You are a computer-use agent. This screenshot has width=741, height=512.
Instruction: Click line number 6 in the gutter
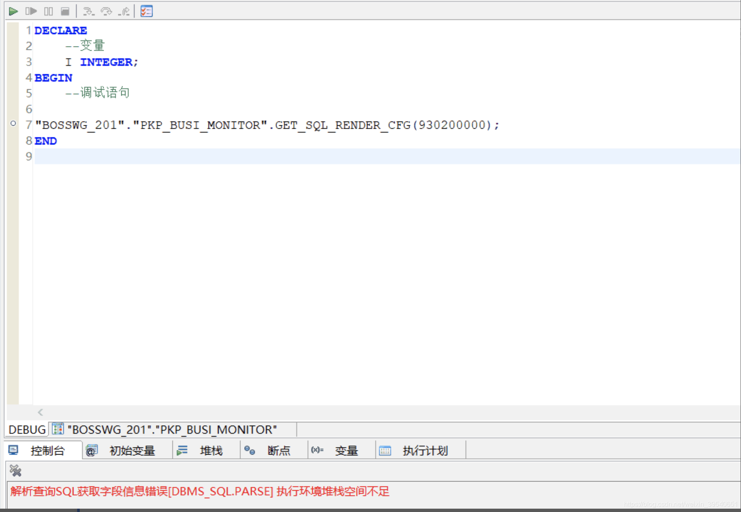pos(29,109)
